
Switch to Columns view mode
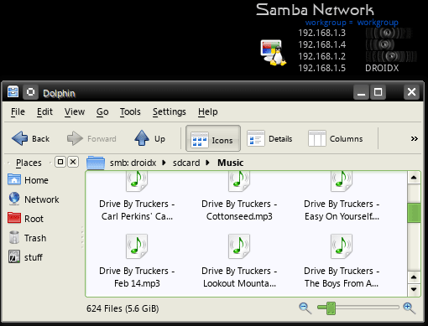pyautogui.click(x=336, y=138)
